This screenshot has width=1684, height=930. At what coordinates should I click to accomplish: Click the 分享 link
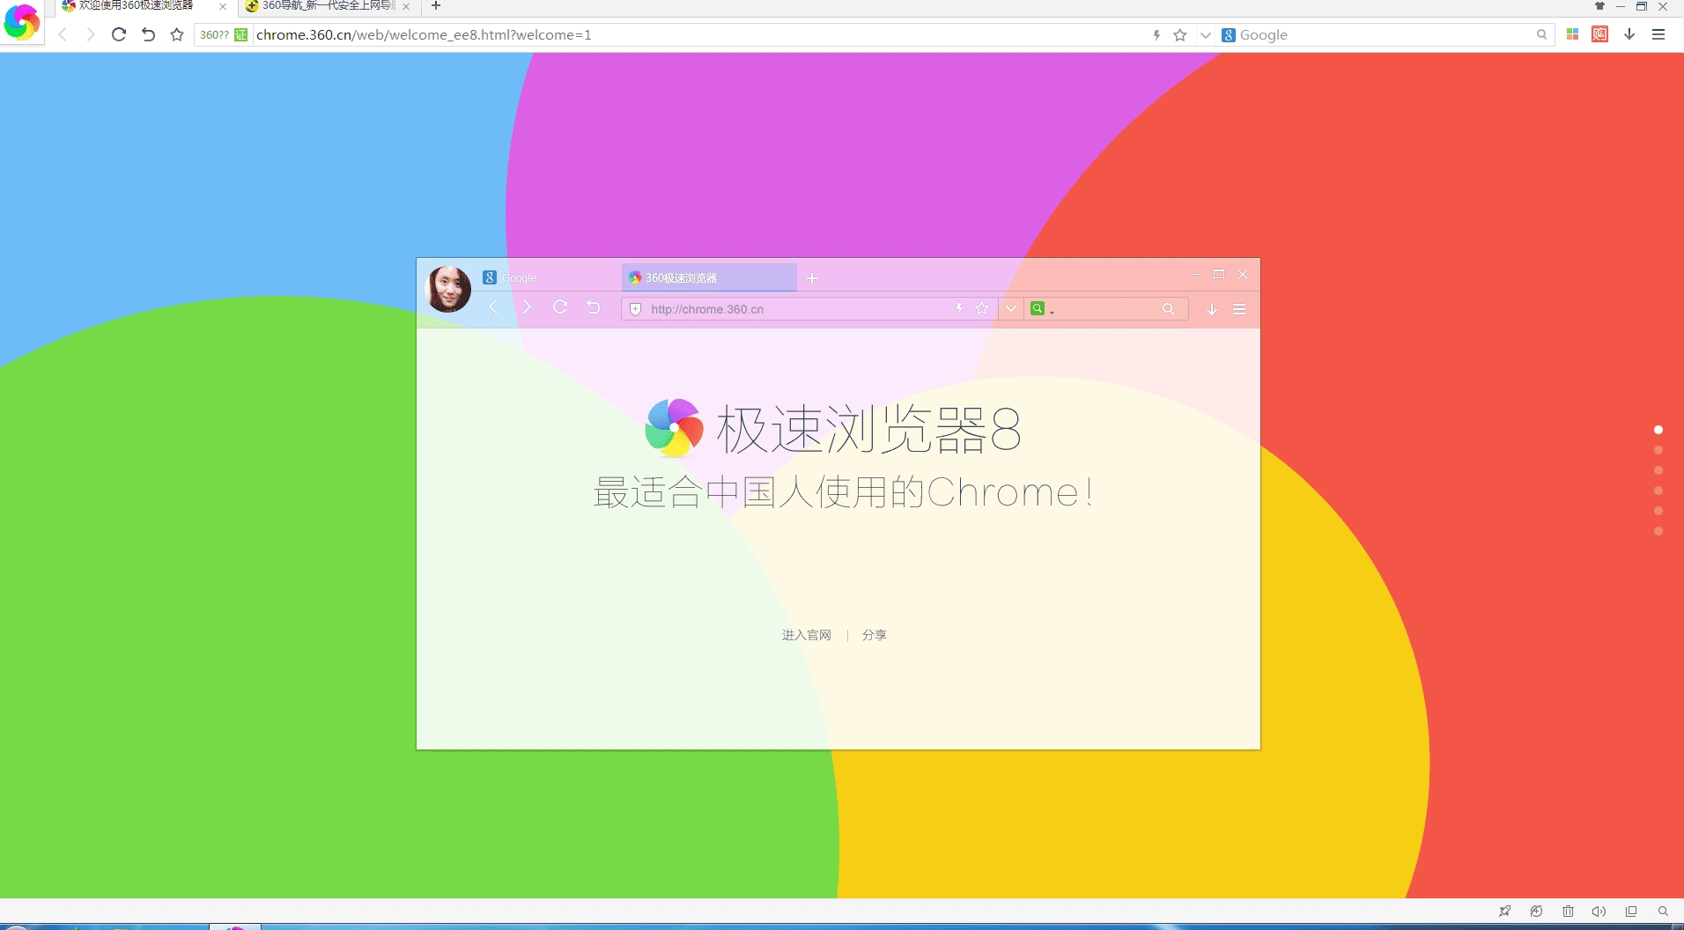tap(874, 635)
